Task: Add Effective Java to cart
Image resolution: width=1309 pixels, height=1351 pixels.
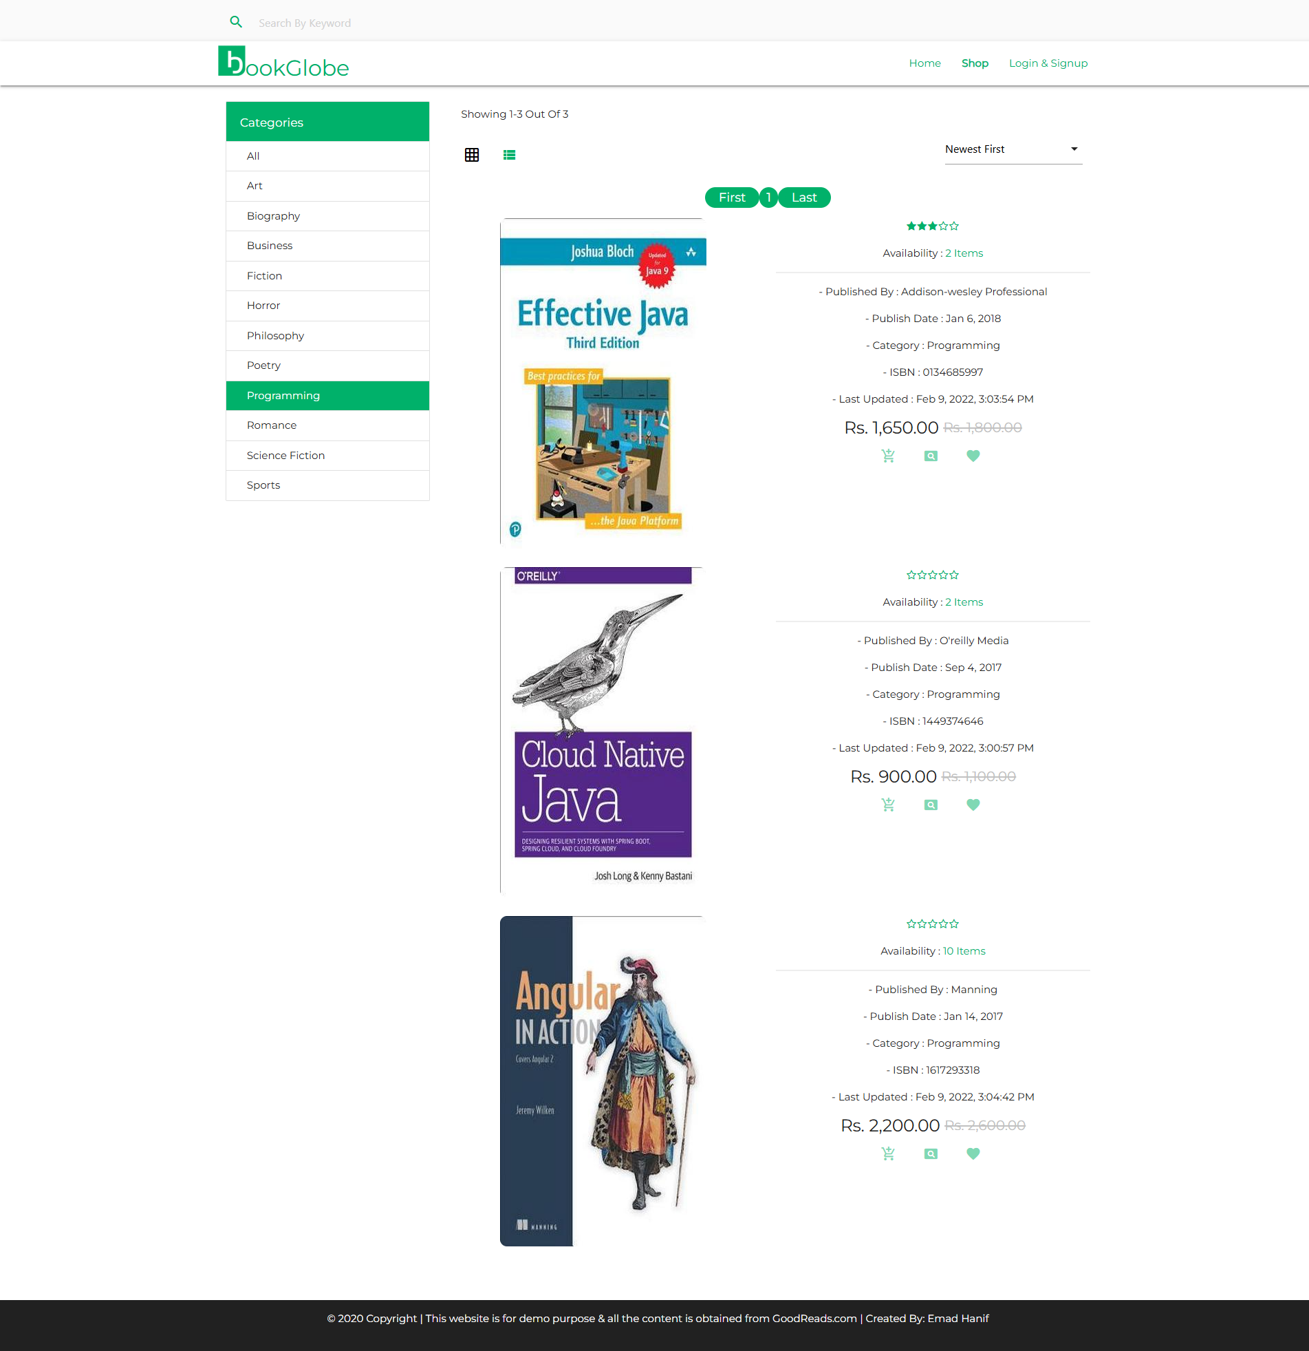Action: click(x=889, y=455)
